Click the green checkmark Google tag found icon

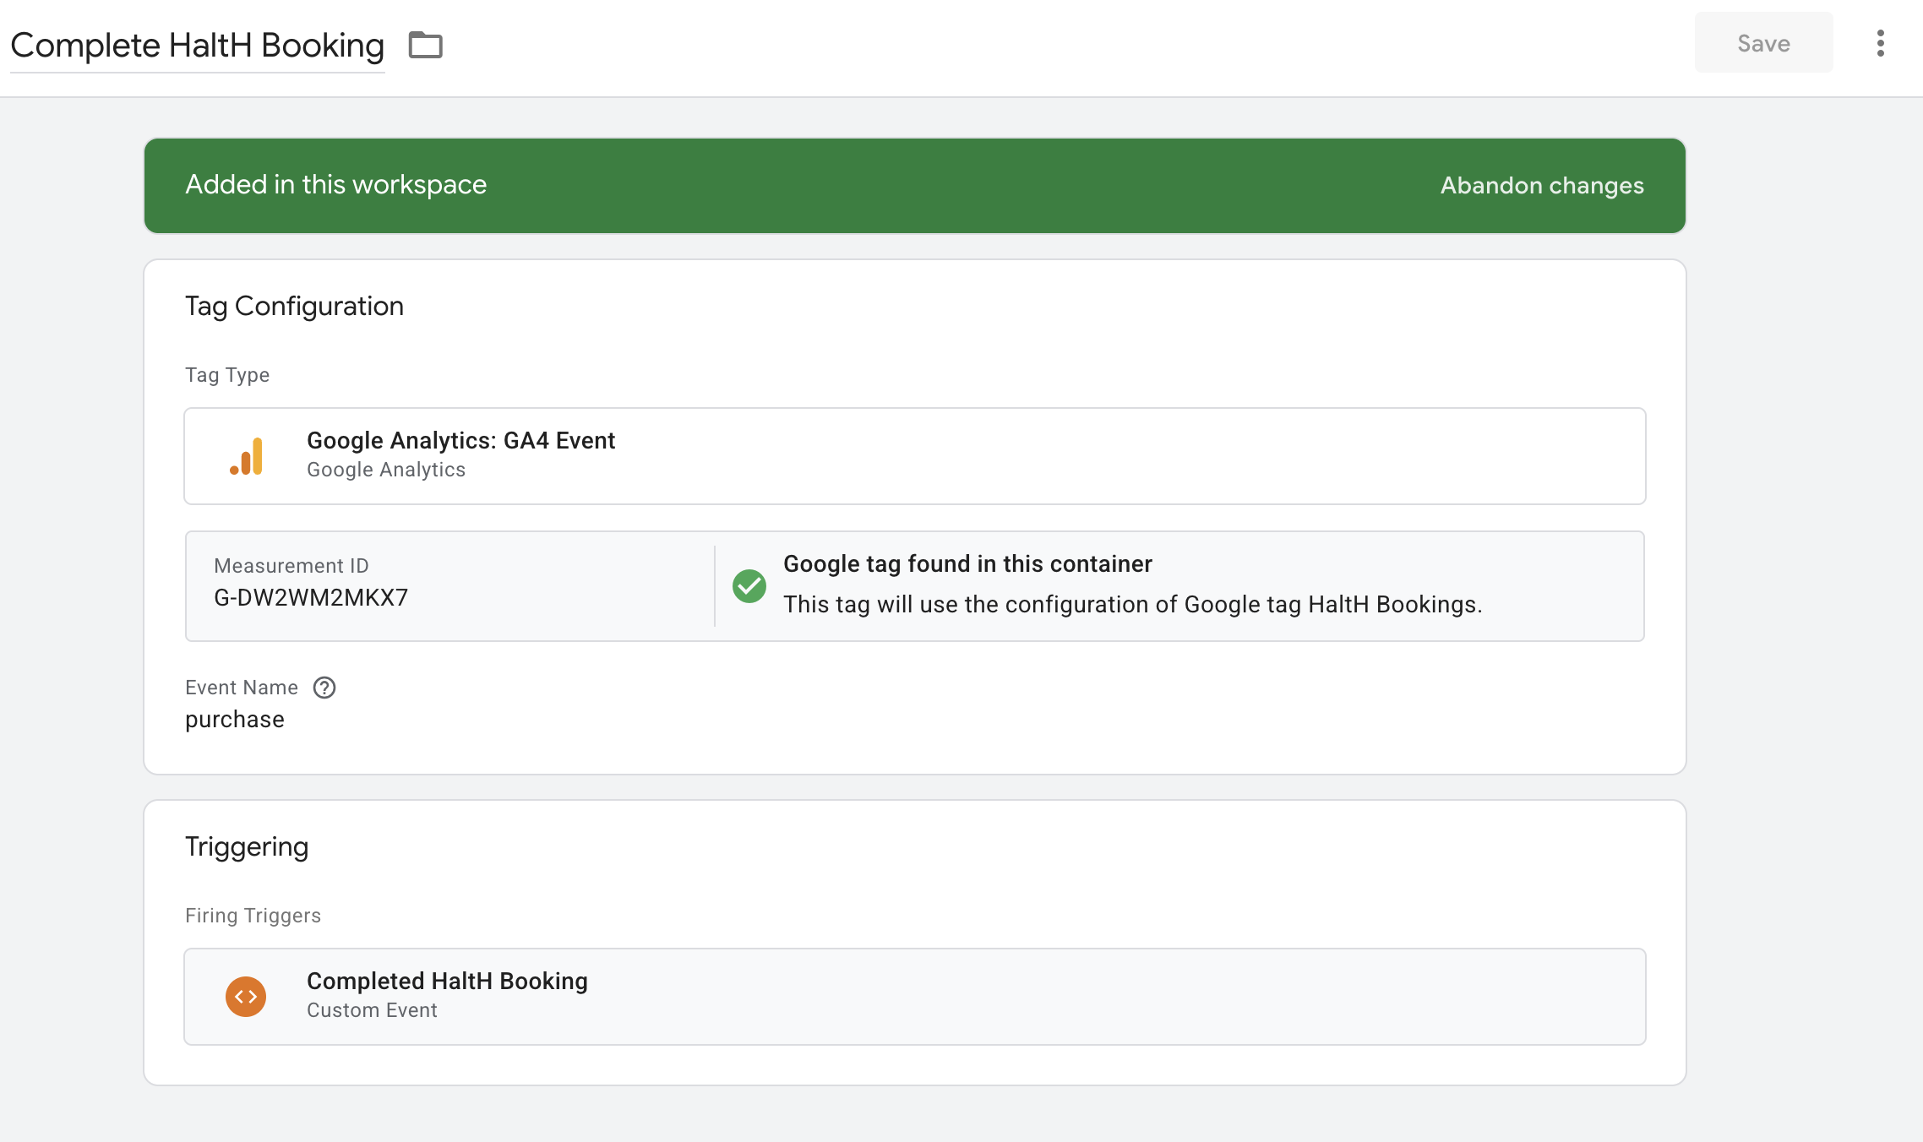tap(749, 586)
